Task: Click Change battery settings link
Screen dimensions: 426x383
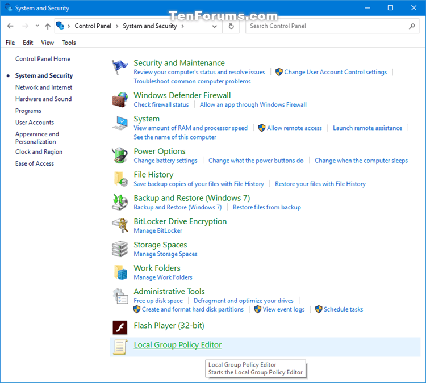Action: tap(165, 161)
